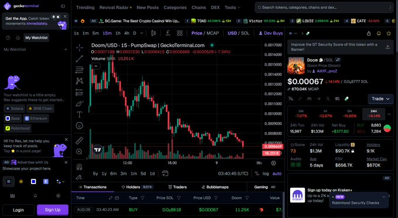The height and width of the screenshot is (218, 398).
Task: Switch to the Bubblemaps tab
Action: pos(215,187)
